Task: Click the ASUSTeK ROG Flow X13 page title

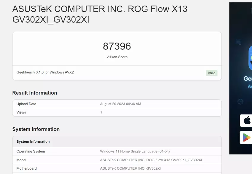Action: [100, 14]
